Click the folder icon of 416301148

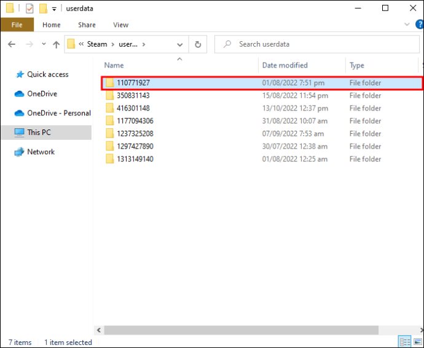pos(109,108)
